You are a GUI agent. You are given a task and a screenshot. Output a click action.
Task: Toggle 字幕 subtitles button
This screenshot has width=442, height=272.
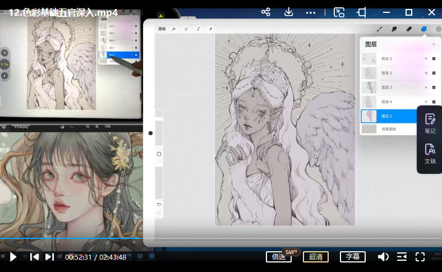[x=353, y=257]
